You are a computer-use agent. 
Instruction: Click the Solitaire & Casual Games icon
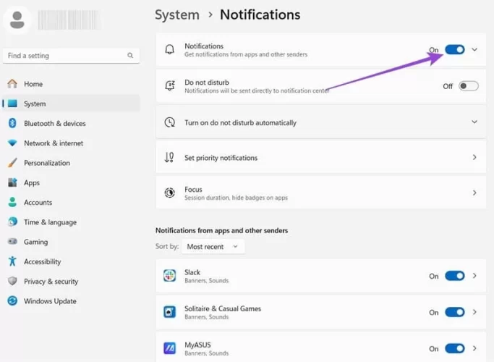point(169,312)
